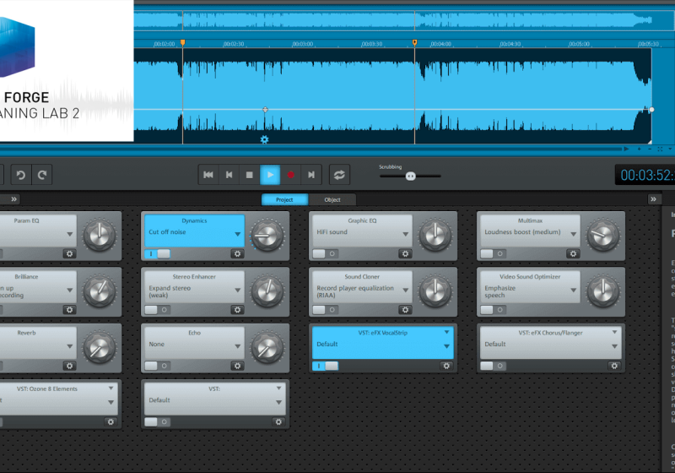Expand right panel with double-chevron button

(654, 199)
